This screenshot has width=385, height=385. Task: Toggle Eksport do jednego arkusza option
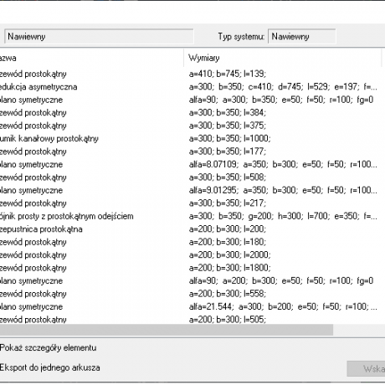pyautogui.click(x=49, y=367)
